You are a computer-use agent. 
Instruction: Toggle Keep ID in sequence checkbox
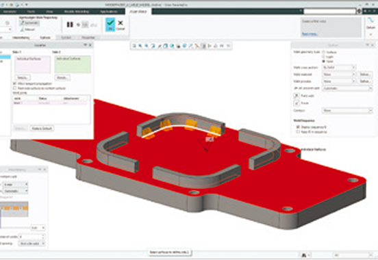click(x=298, y=132)
